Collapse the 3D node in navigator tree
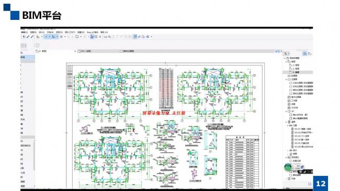 286,111
